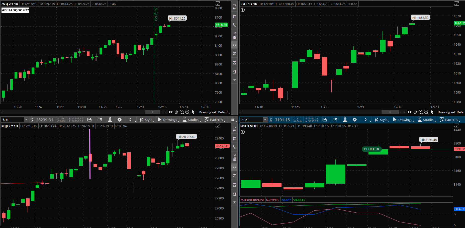Activate the crosshair tool under the /NQ chart
This screenshot has width=465, height=228.
176,112
